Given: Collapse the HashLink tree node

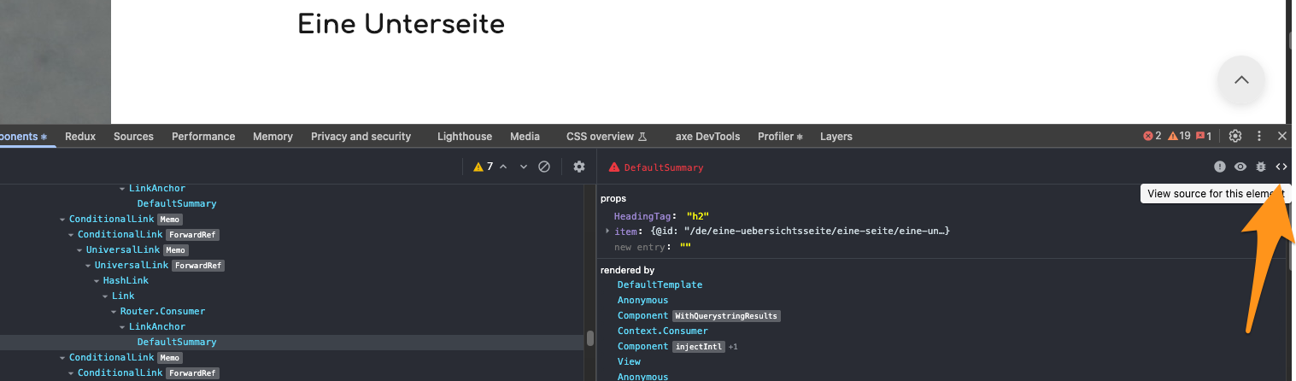Looking at the screenshot, I should pyautogui.click(x=97, y=281).
